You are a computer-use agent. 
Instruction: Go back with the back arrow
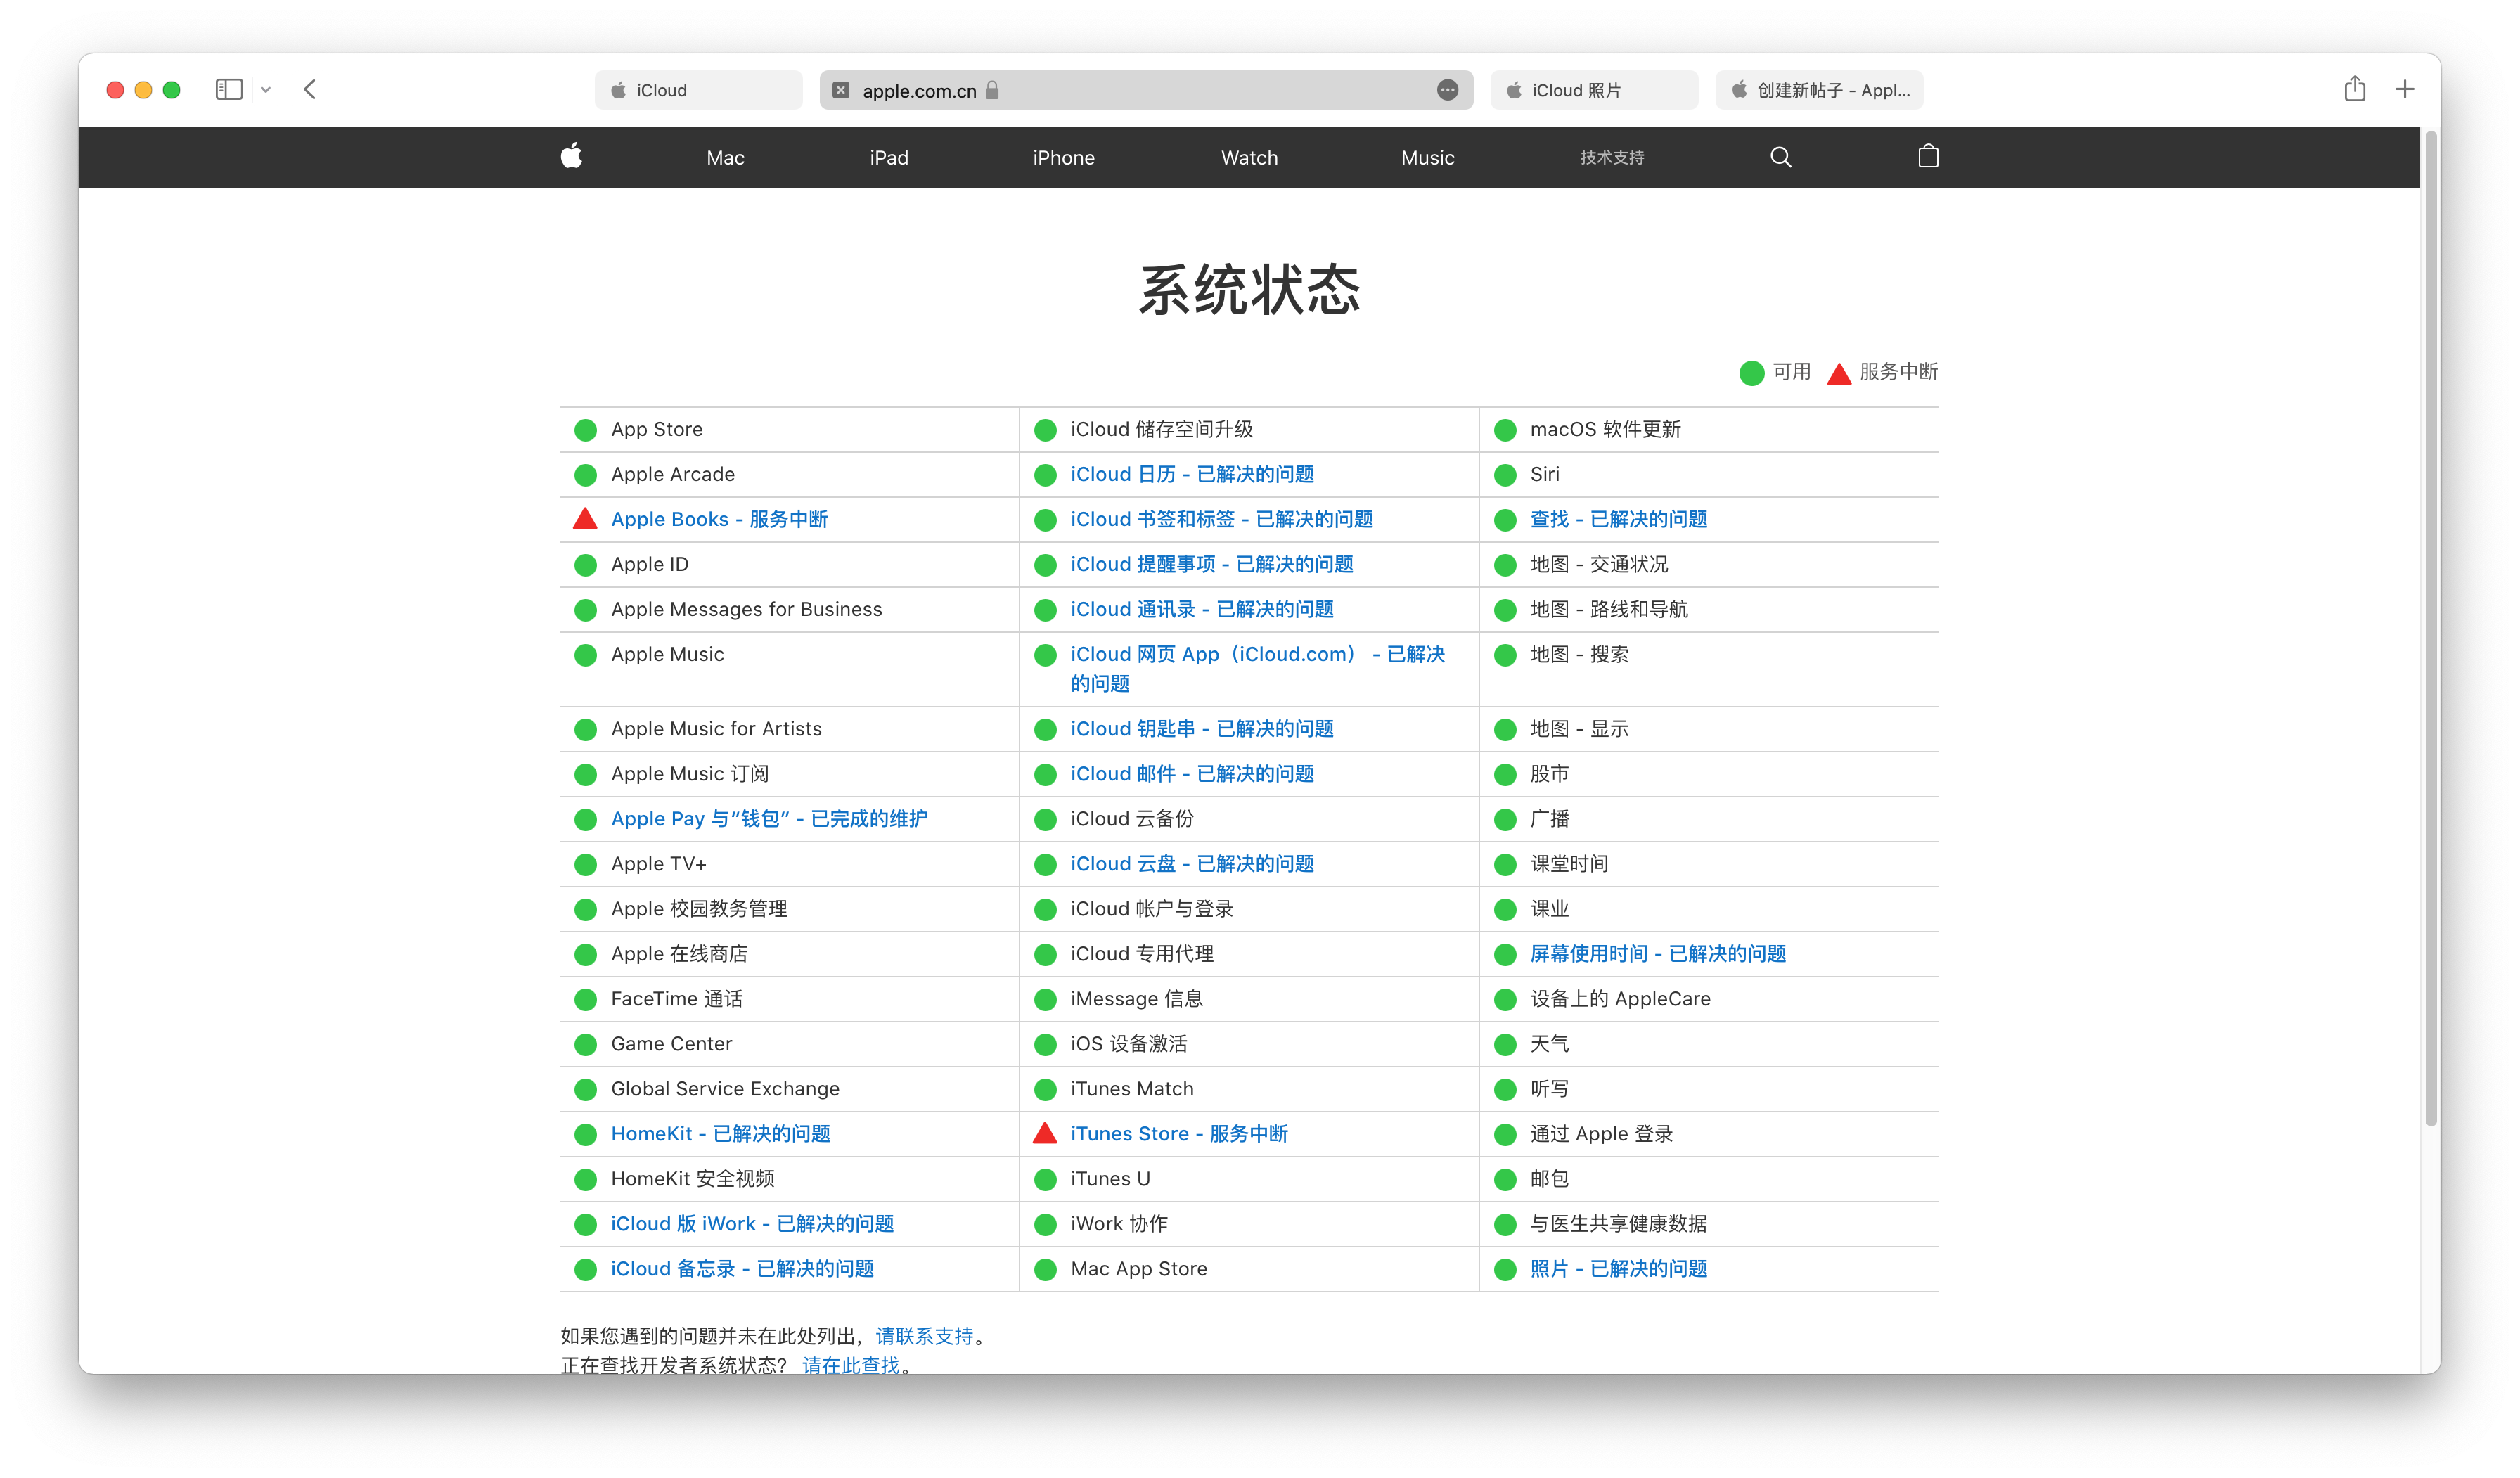click(x=310, y=89)
